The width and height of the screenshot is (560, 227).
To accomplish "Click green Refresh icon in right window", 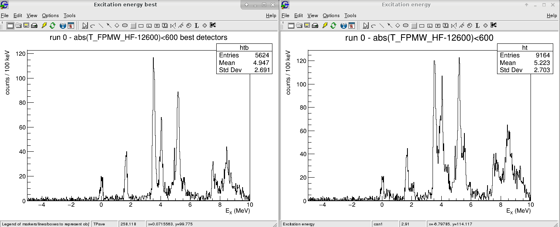I will point(333,25).
